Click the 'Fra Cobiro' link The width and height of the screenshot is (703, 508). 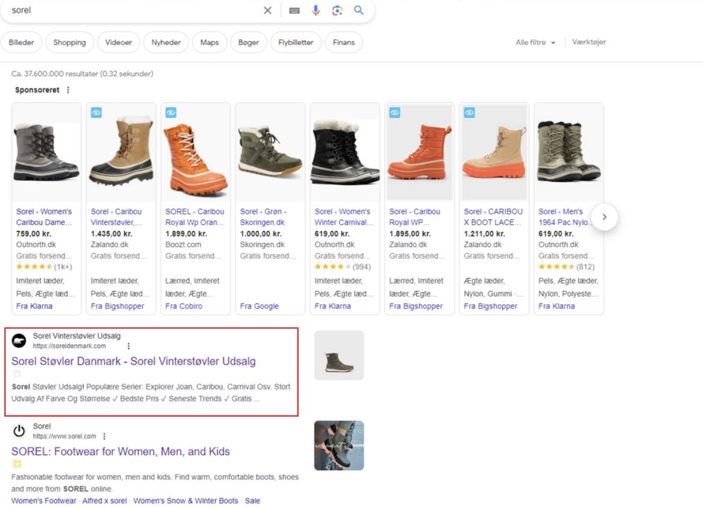point(184,306)
